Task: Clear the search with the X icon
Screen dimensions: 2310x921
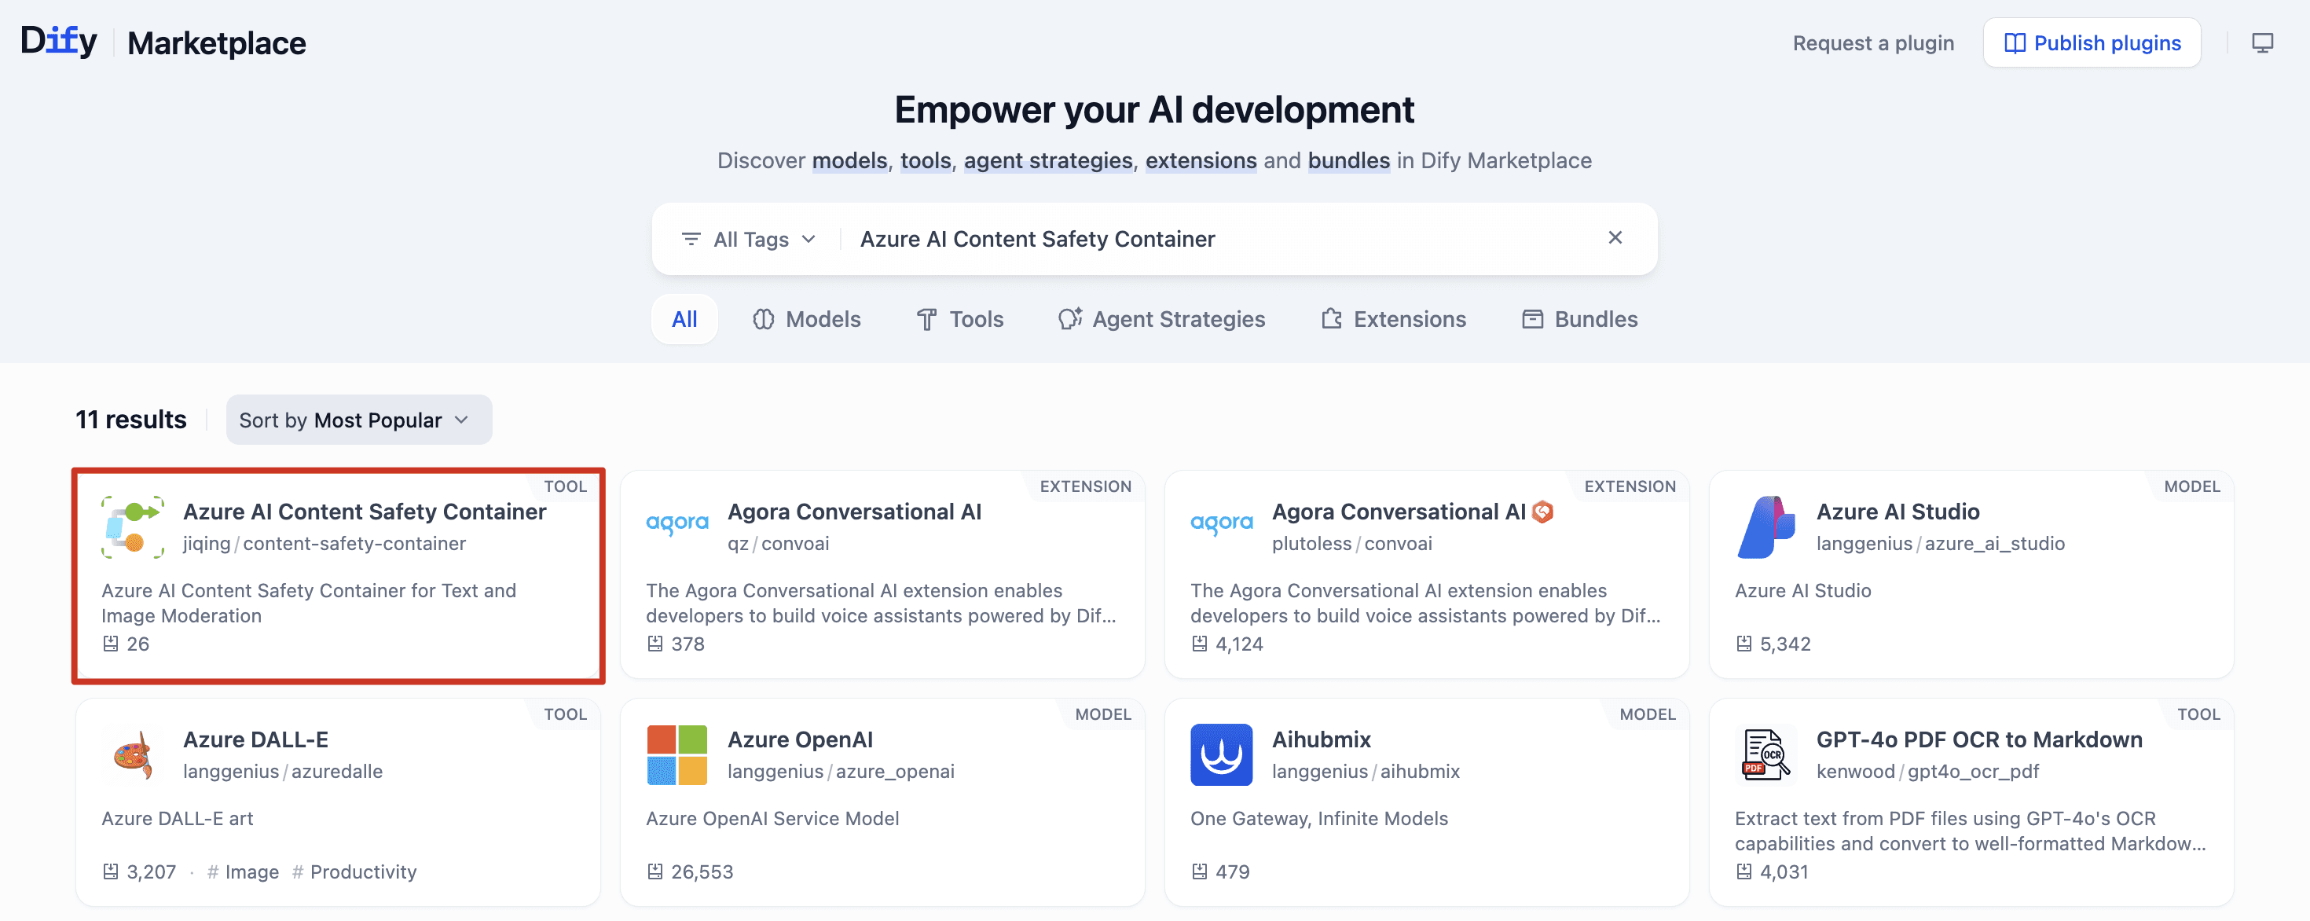Action: tap(1614, 237)
